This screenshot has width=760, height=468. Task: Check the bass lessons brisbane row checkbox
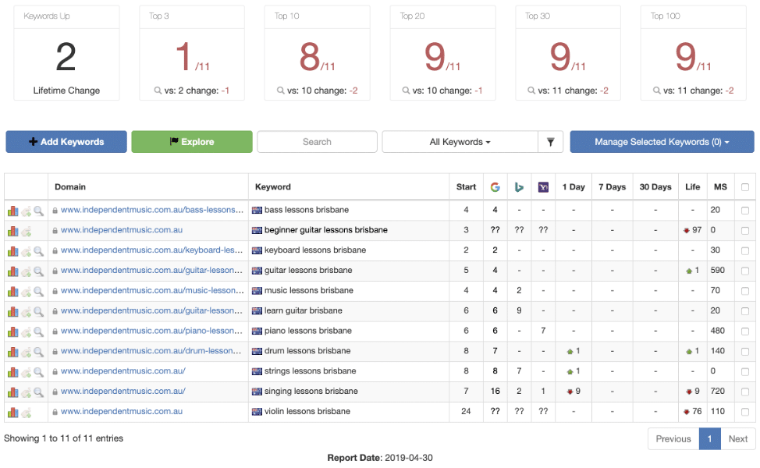click(745, 211)
